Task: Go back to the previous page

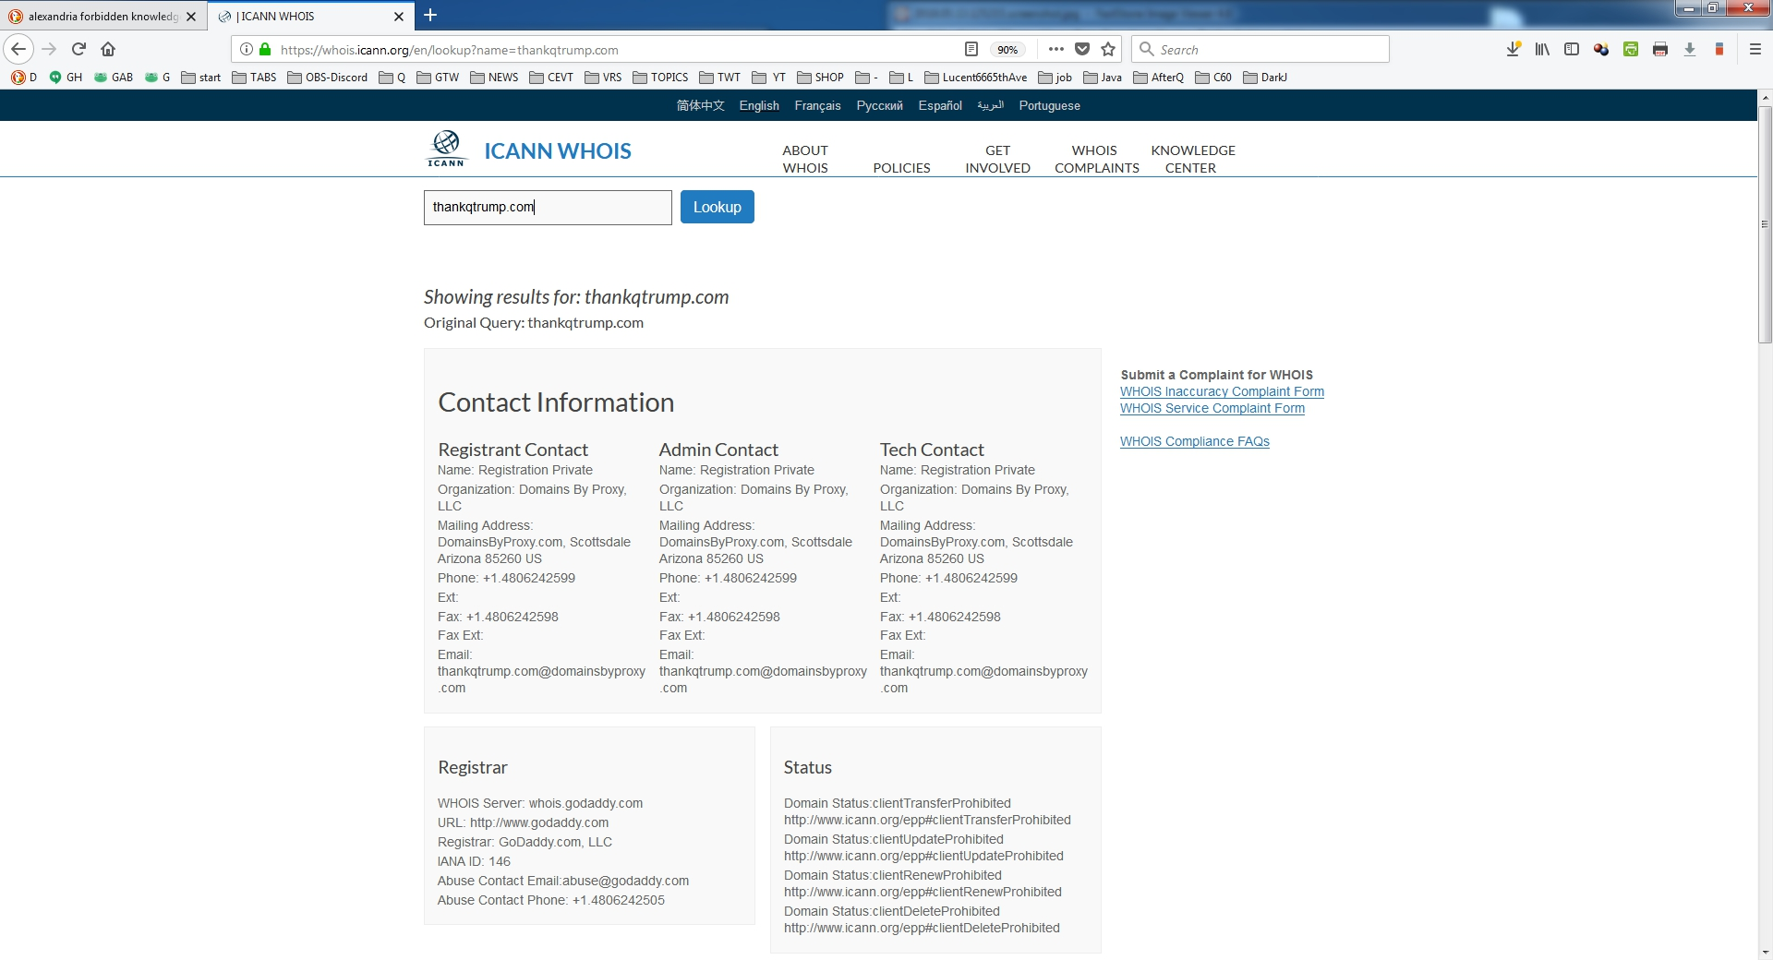Action: pos(18,49)
